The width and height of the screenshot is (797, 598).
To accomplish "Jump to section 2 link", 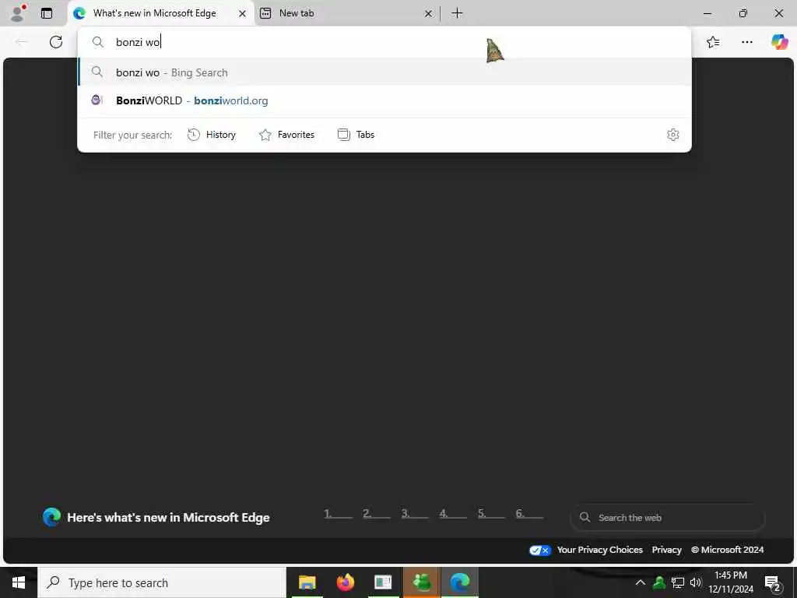I will (x=377, y=514).
